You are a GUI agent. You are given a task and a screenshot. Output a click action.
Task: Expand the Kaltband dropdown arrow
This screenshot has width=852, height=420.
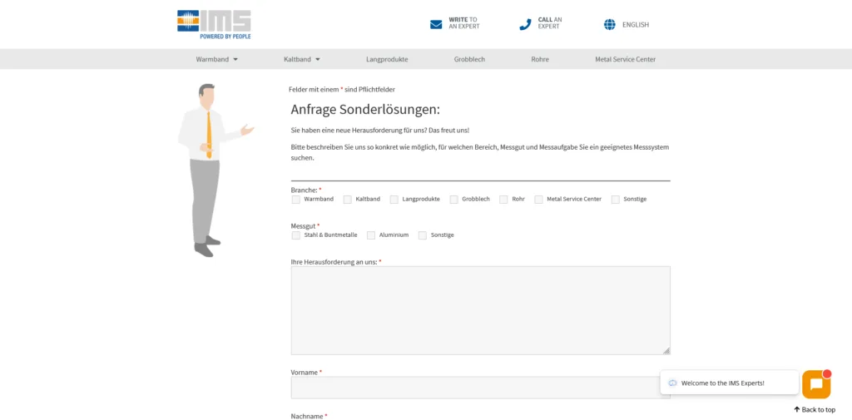(x=317, y=60)
